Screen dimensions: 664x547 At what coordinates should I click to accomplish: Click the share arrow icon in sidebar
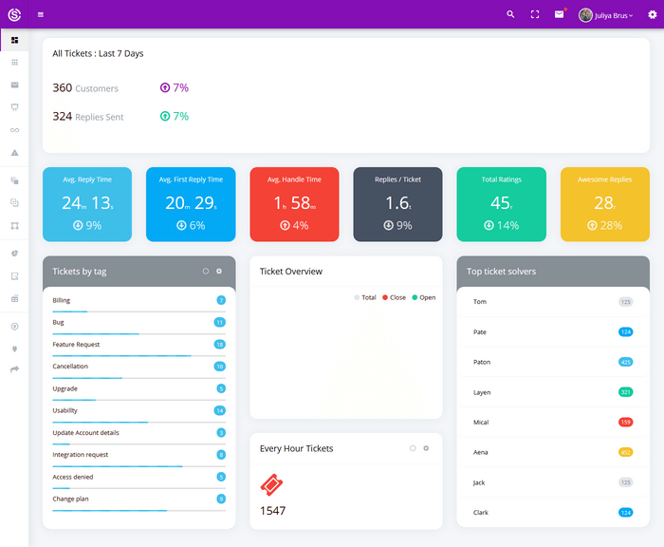[15, 369]
